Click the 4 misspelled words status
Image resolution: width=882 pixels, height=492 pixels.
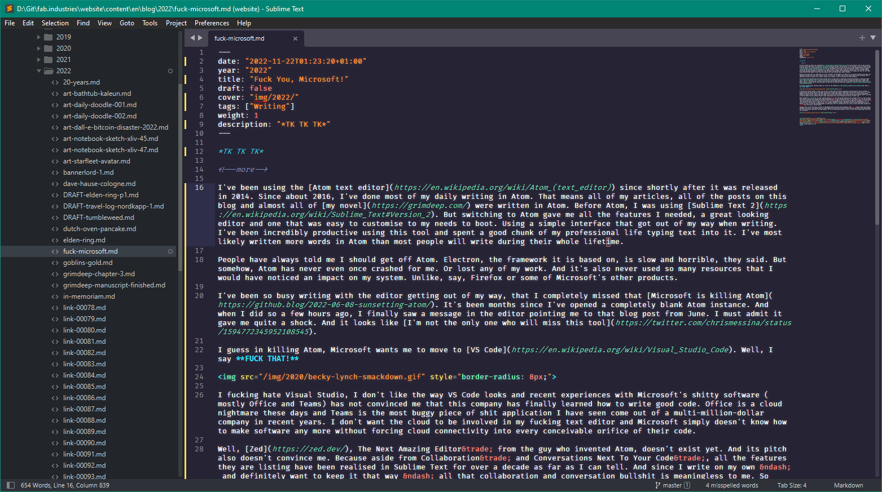732,485
